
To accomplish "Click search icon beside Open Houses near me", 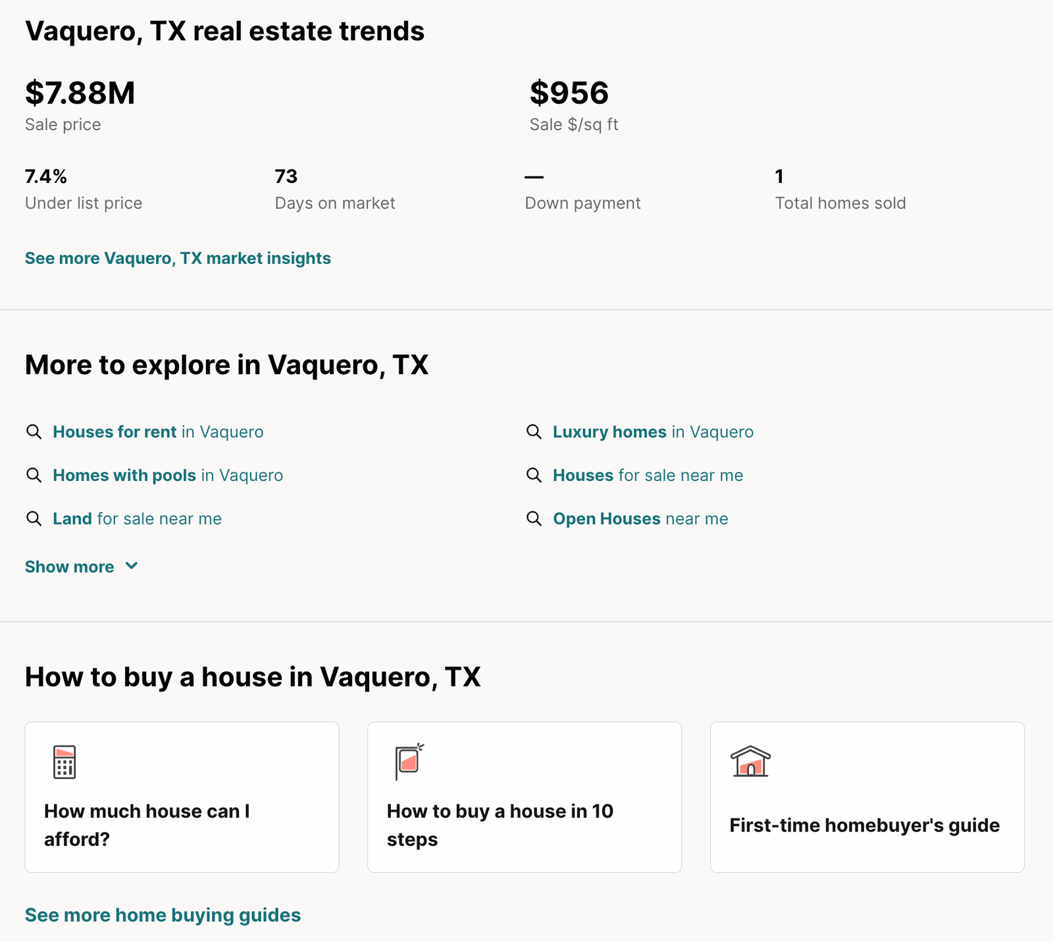I will (534, 518).
